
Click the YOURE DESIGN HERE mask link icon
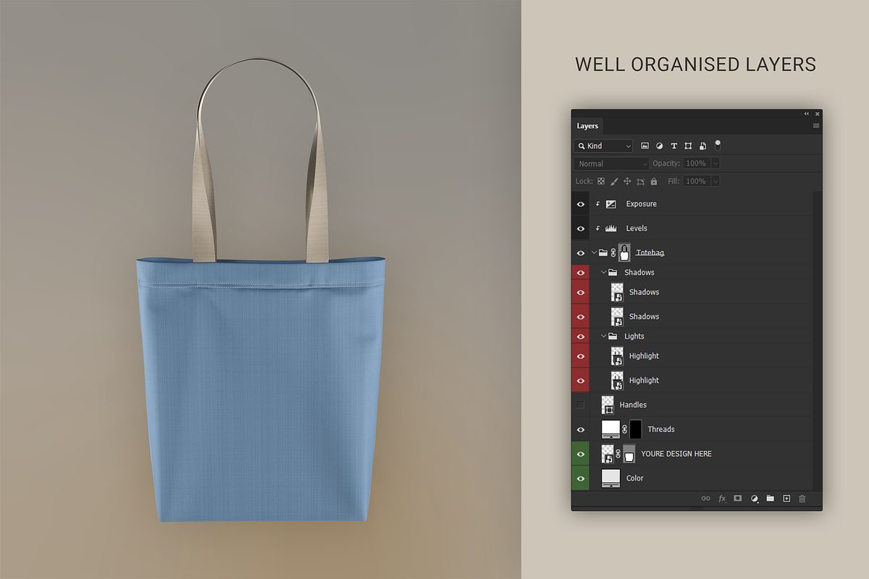tap(618, 454)
